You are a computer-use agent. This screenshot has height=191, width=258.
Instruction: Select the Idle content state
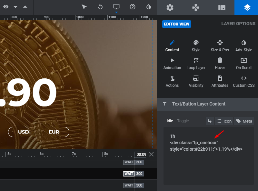(170, 121)
